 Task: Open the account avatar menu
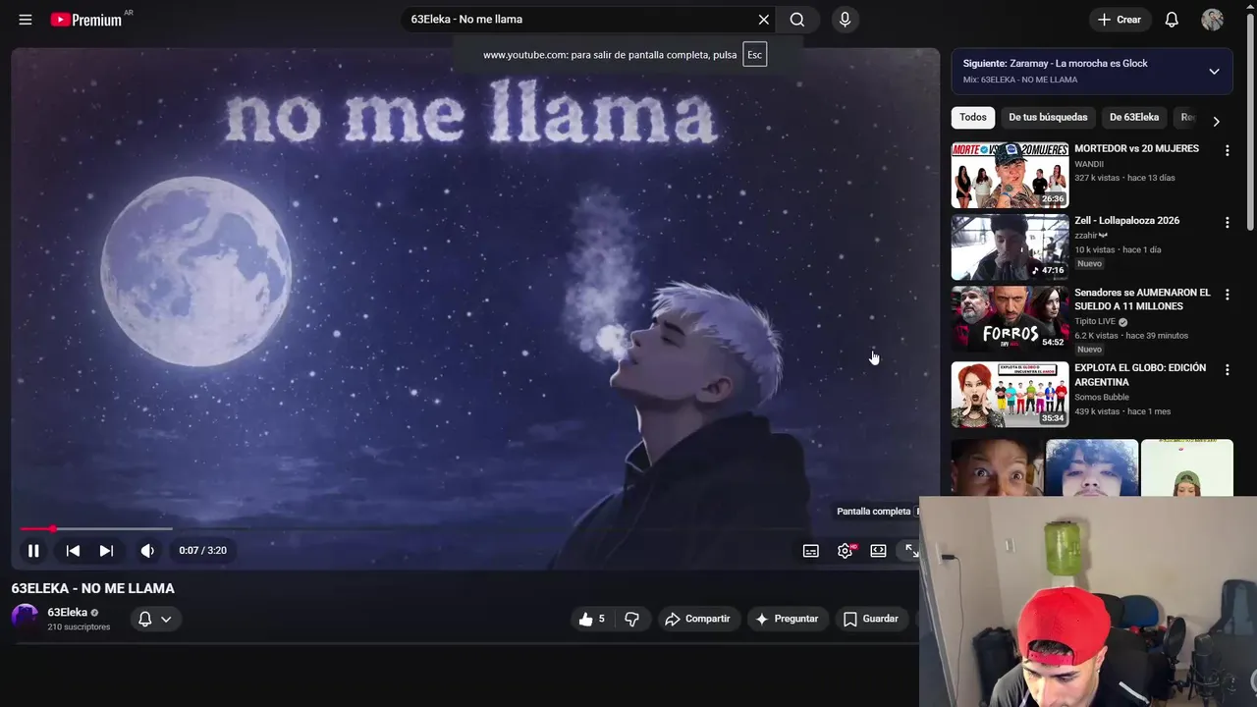click(x=1213, y=20)
